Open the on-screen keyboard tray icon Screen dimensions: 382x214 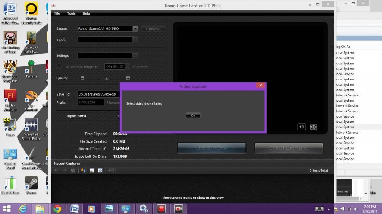pos(319,209)
